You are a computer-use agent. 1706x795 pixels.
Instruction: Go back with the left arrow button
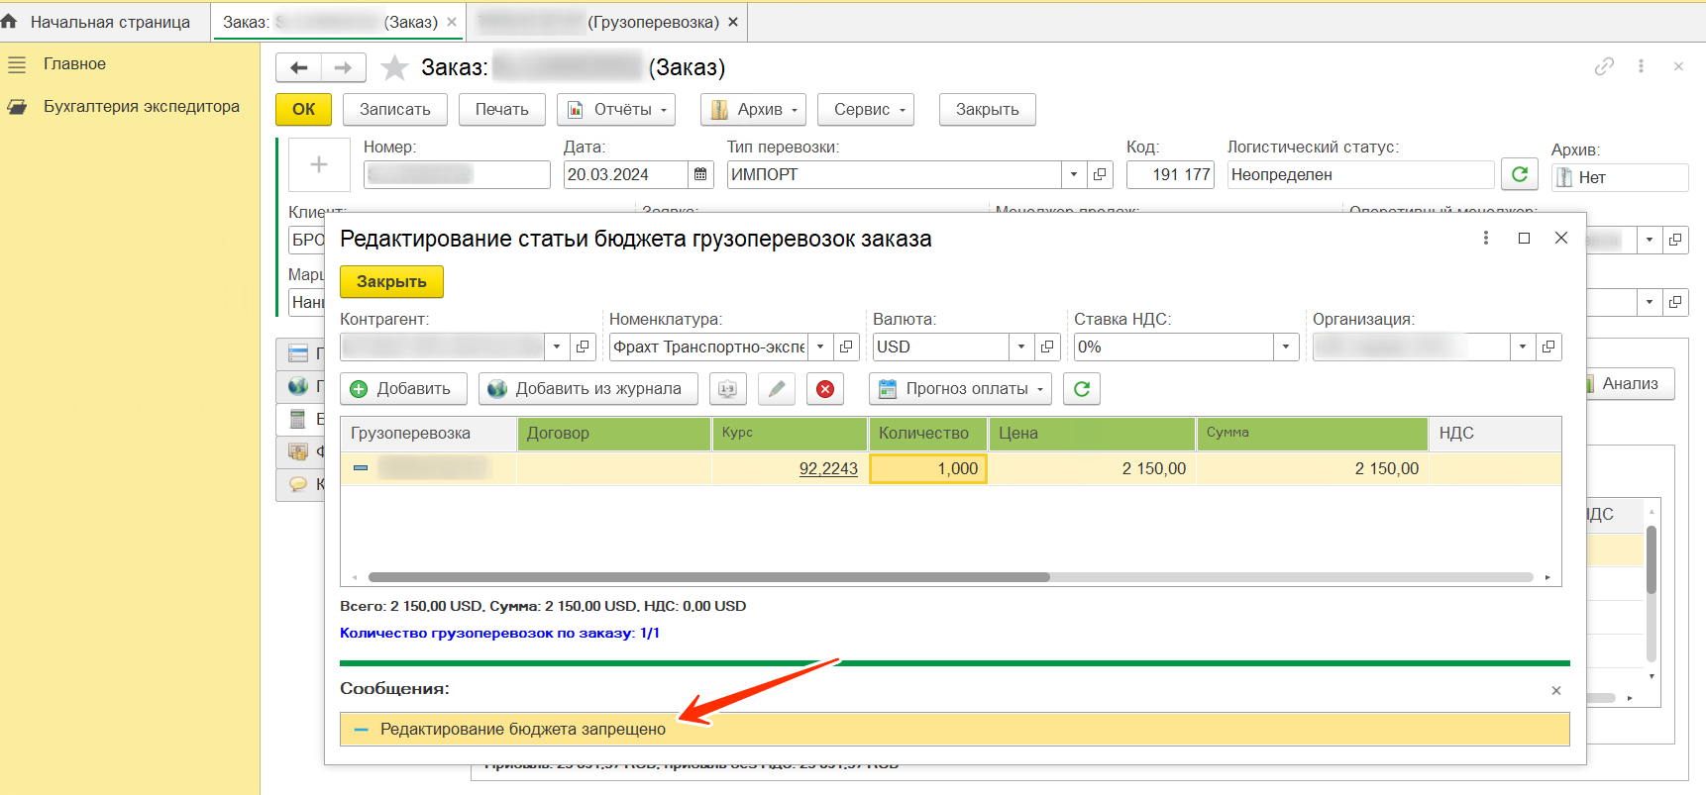tap(298, 67)
